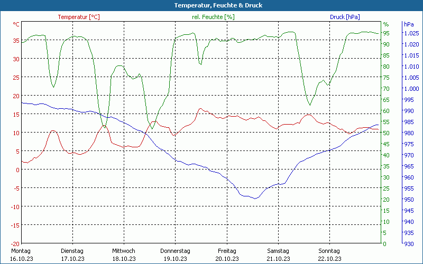The height and width of the screenshot is (264, 423).
Task: Click the "1.000" pressure axis value
Action: 411,89
